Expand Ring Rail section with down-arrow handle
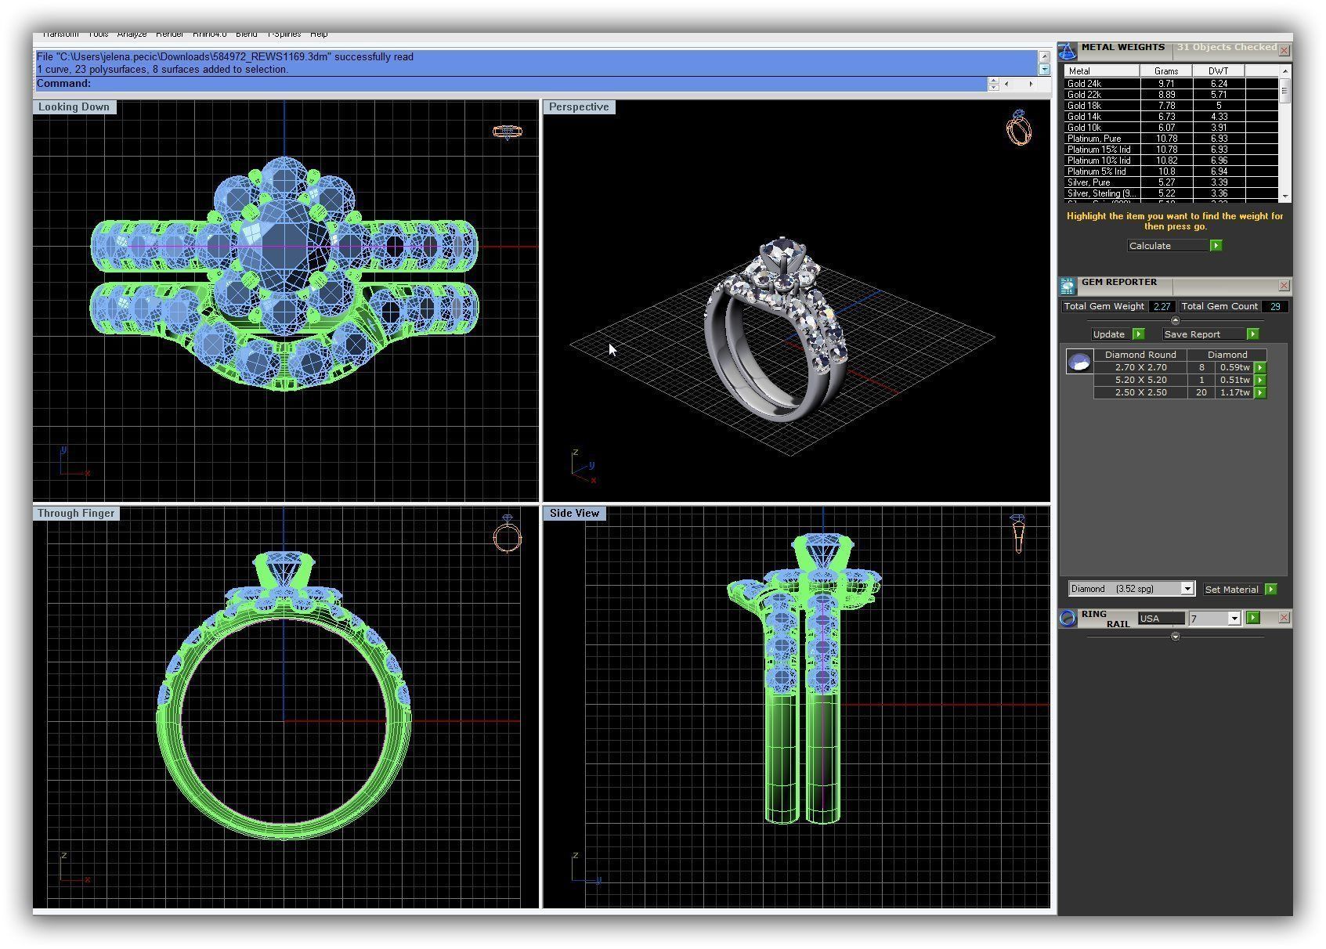This screenshot has width=1326, height=949. 1175,637
